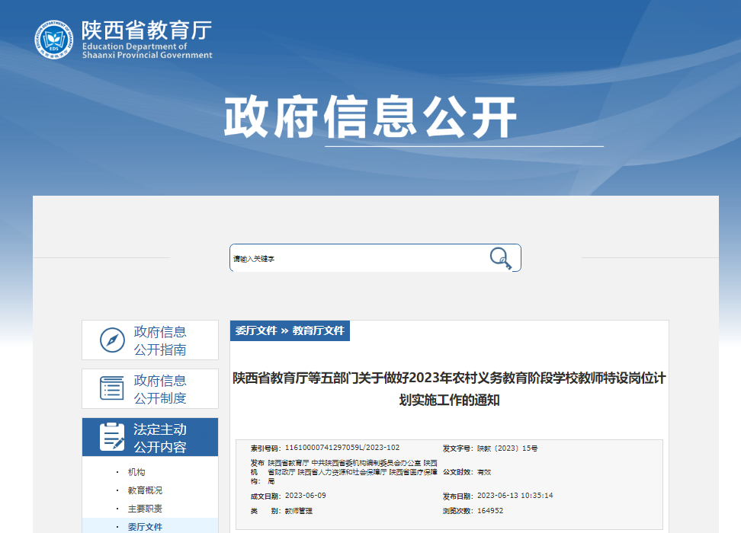Click the article title about 2023年特设岗位计划
The width and height of the screenshot is (741, 533).
tap(449, 388)
